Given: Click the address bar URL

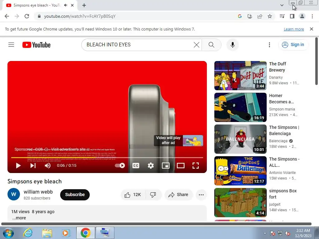Looking at the screenshot, I should (x=80, y=16).
